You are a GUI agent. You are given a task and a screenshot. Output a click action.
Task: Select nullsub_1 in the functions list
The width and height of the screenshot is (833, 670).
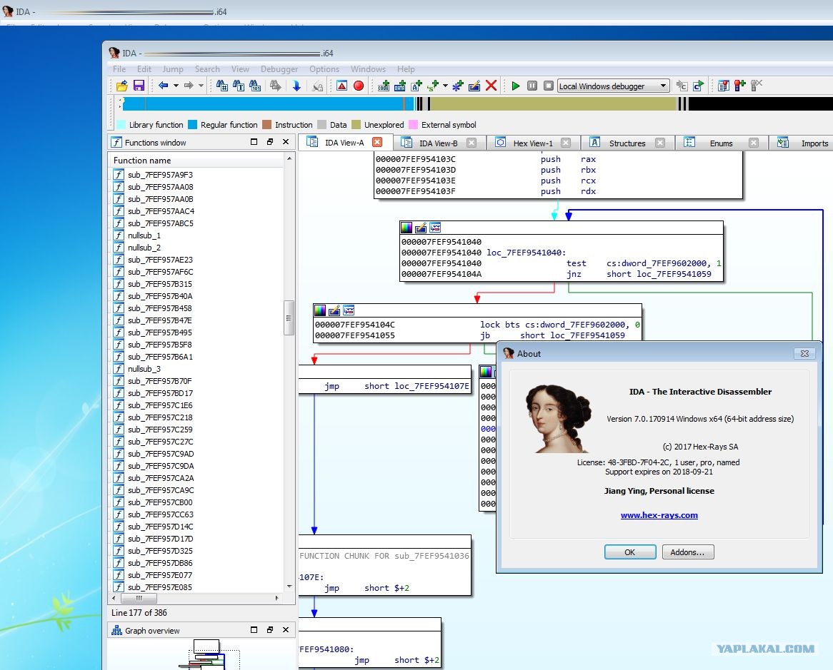pyautogui.click(x=144, y=235)
